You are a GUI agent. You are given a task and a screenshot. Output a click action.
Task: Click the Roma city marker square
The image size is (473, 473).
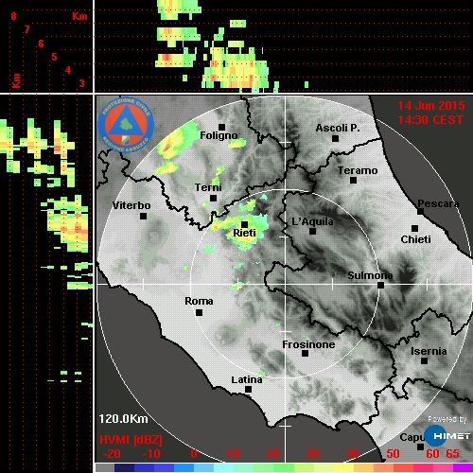click(x=199, y=313)
